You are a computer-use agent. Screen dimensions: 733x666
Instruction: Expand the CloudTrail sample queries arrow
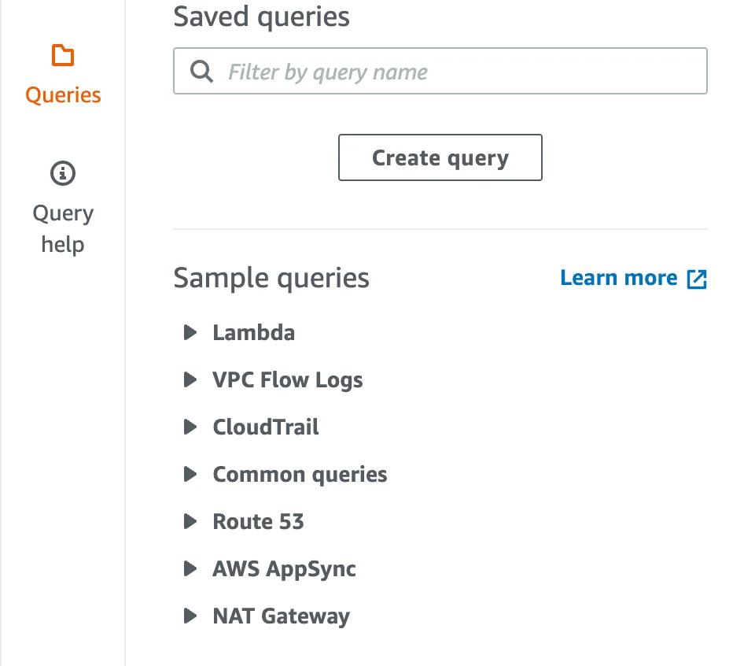tap(190, 427)
